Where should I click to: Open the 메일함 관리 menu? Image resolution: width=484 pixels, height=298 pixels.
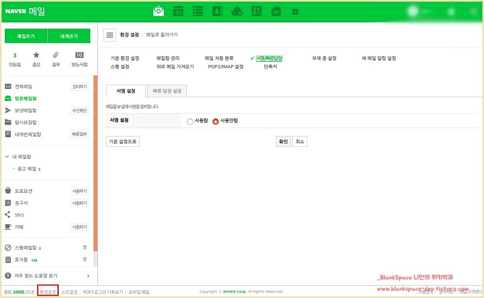[x=168, y=58]
